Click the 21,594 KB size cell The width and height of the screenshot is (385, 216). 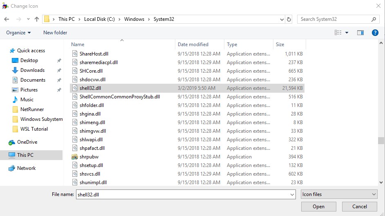(292, 88)
